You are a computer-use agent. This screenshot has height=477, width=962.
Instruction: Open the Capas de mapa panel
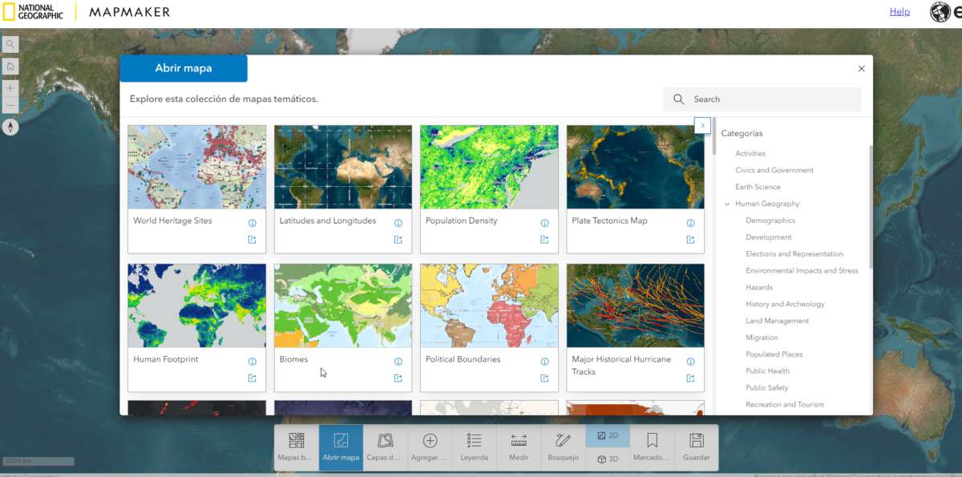384,447
